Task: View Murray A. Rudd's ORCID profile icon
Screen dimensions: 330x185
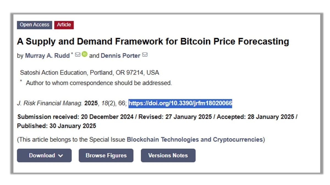Action: [x=84, y=55]
